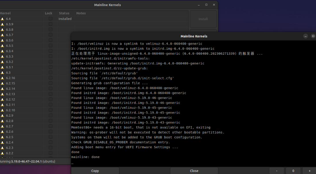316x174 pixels.
Task: Click the Install button in main window
Action: [x=203, y=19]
